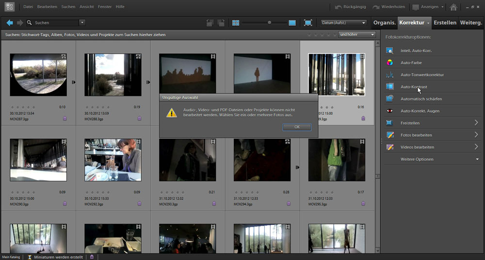This screenshot has height=260, width=485.
Task: Switch to small thumbnails grid view
Action: (236, 23)
